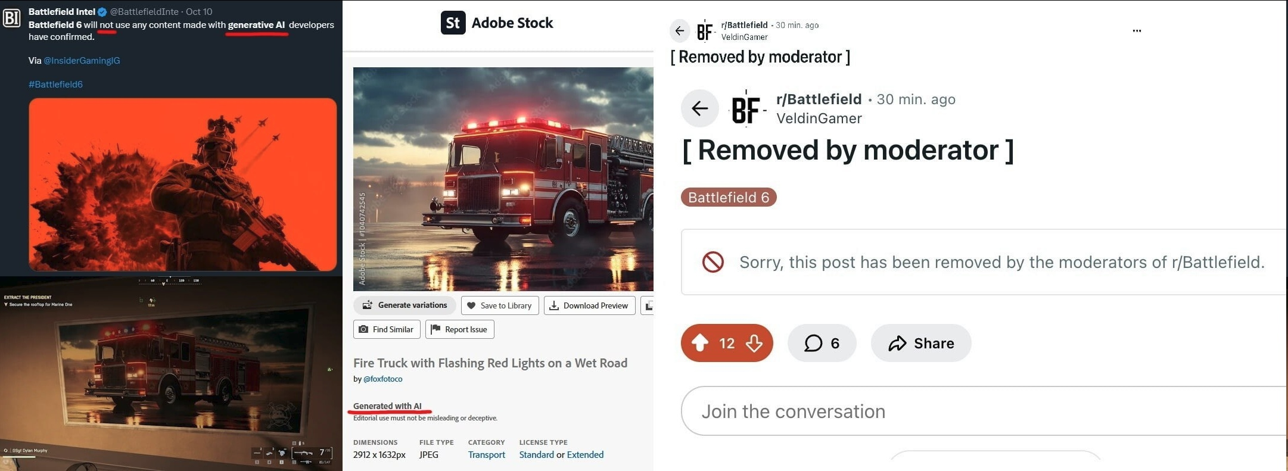Screen dimensions: 1288x471
Task: Save the fire truck image to Library
Action: coord(500,305)
